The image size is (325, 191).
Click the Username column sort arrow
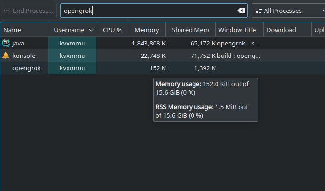point(91,30)
